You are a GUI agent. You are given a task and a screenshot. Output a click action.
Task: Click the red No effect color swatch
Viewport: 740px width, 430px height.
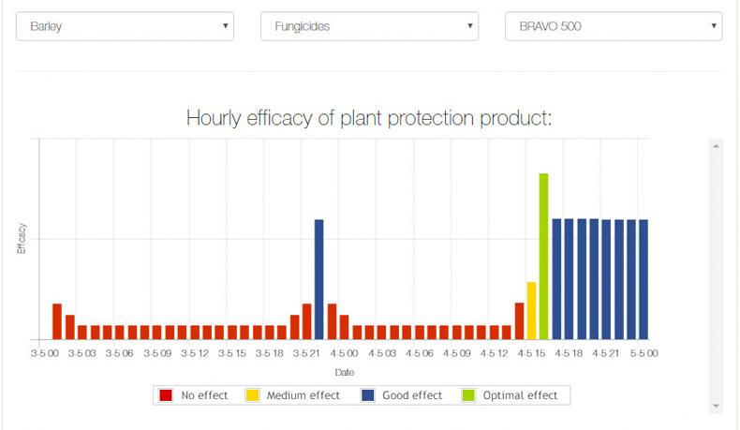[x=167, y=395]
